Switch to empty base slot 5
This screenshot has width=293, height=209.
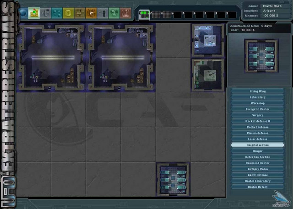[x=189, y=15]
